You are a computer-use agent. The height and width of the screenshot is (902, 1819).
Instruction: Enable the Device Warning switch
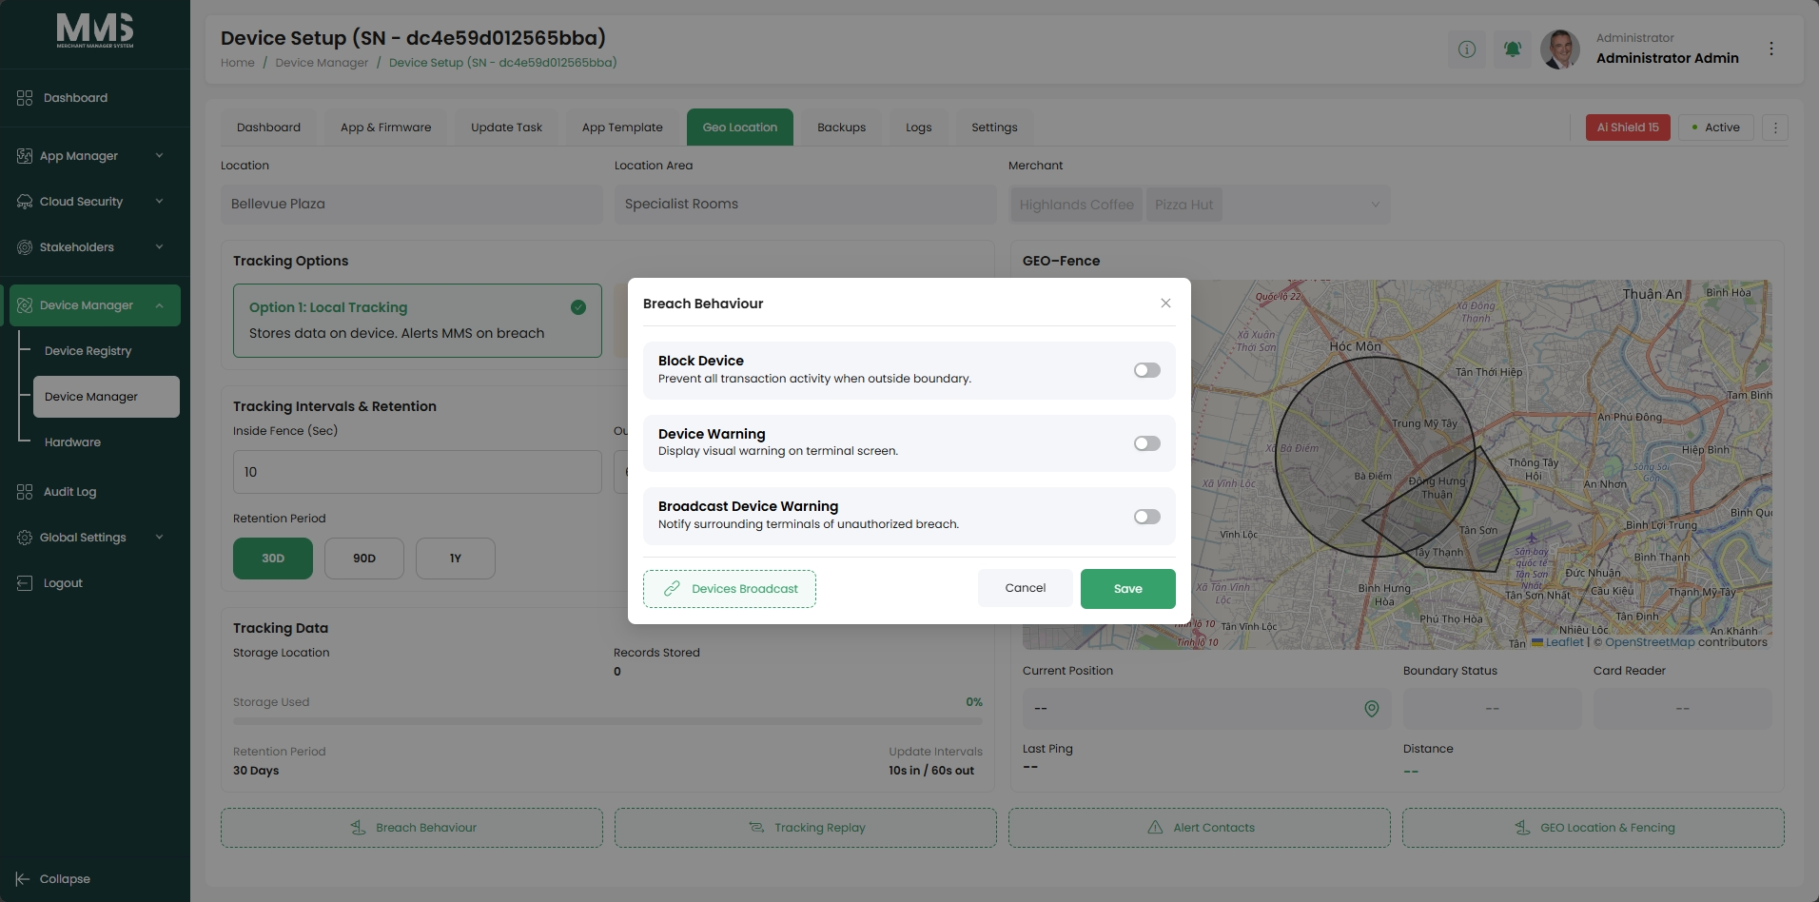[1147, 443]
